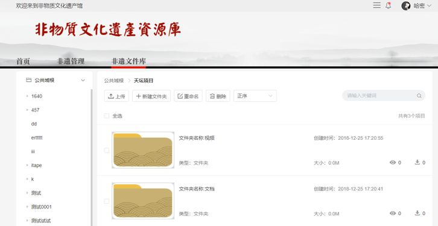Click view count eye icon for 视频
This screenshot has height=226, width=438.
[393, 162]
